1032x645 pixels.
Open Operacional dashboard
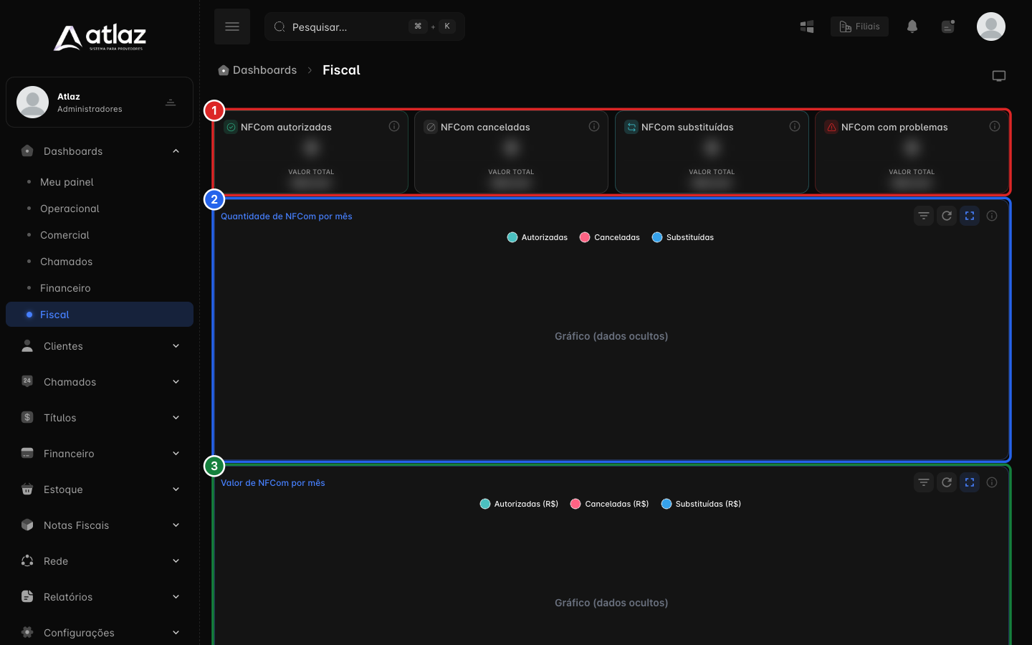100,209
